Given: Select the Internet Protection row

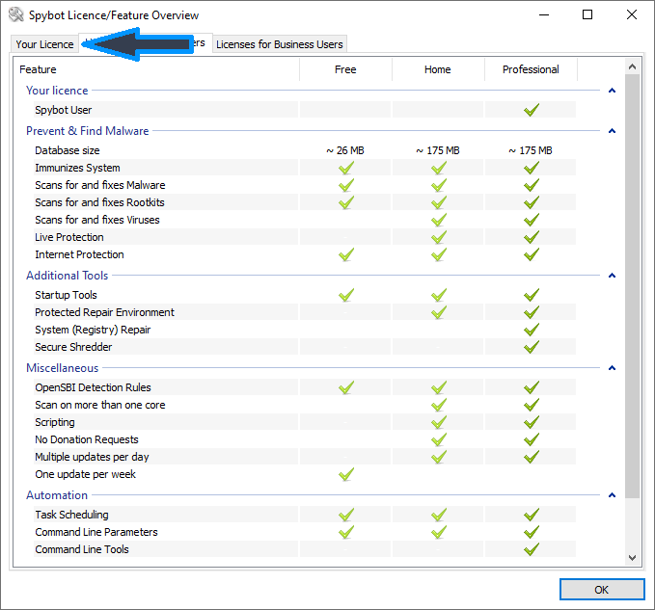Looking at the screenshot, I should 305,254.
